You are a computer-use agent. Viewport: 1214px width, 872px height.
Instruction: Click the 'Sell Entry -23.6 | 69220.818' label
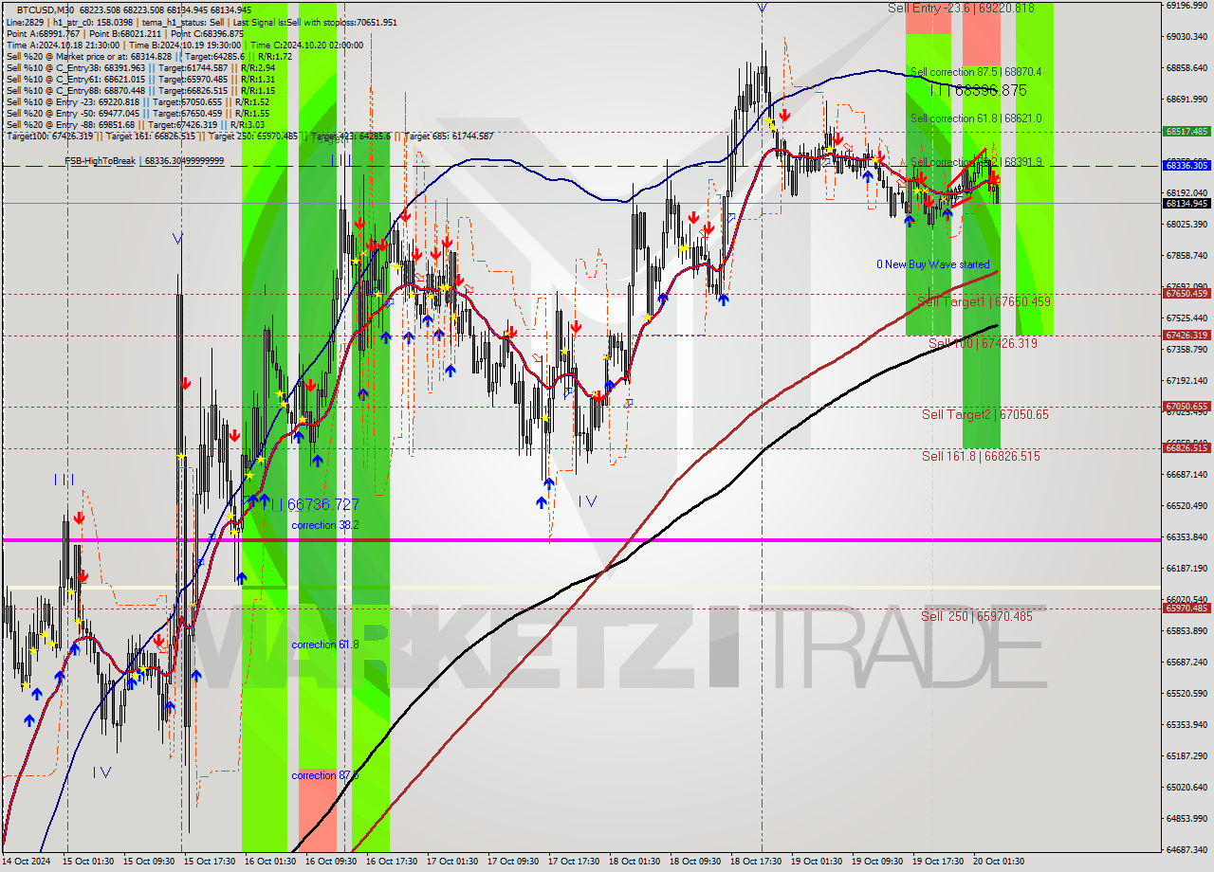tap(961, 8)
